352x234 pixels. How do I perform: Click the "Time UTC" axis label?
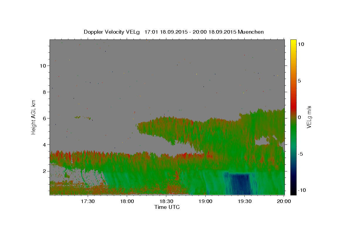167,207
